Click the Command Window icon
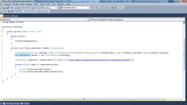 coord(119,8)
